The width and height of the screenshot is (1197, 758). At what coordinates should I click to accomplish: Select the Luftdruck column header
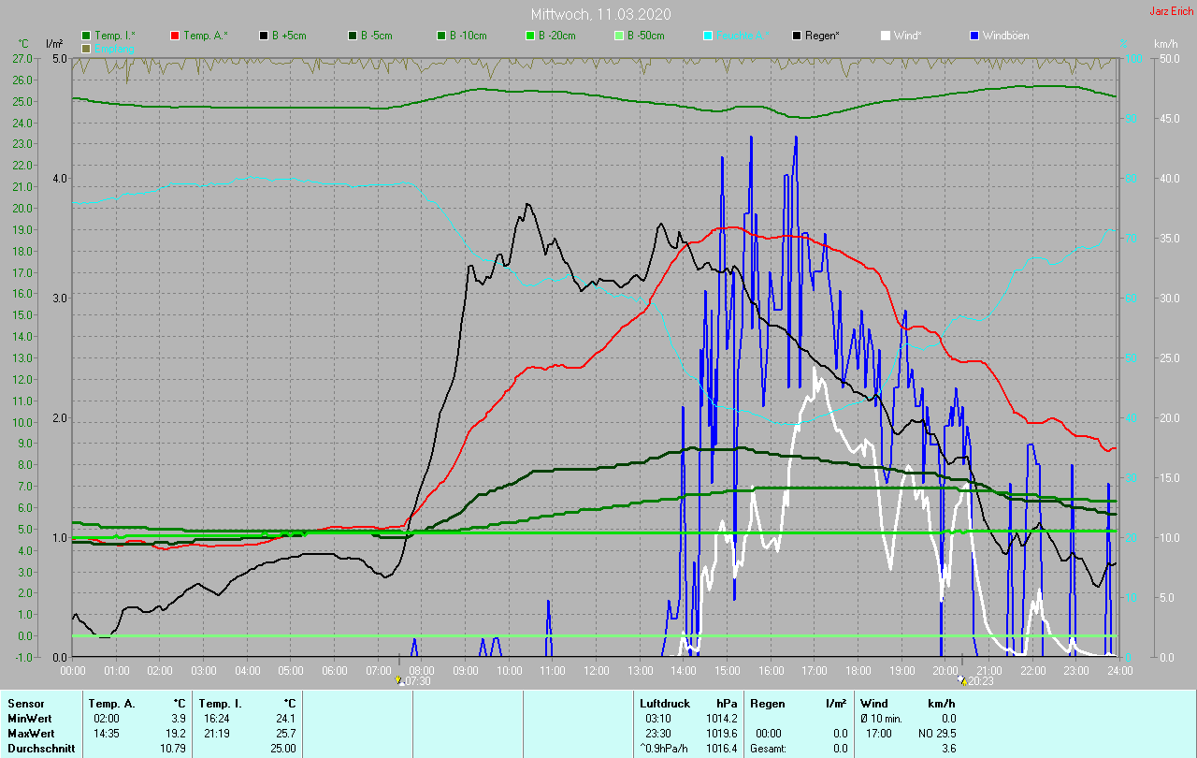665,704
